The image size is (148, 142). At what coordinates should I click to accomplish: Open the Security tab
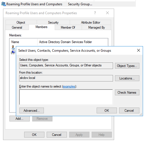pyautogui.click(x=53, y=23)
